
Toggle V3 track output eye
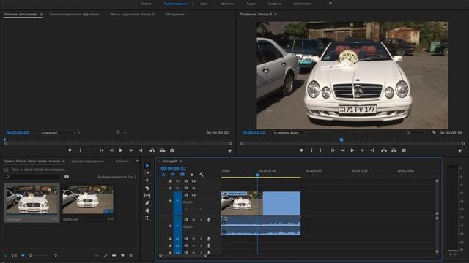point(193,181)
